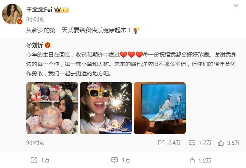246x168 pixels.
Task: Open the post options chevron menu
Action: [236, 5]
